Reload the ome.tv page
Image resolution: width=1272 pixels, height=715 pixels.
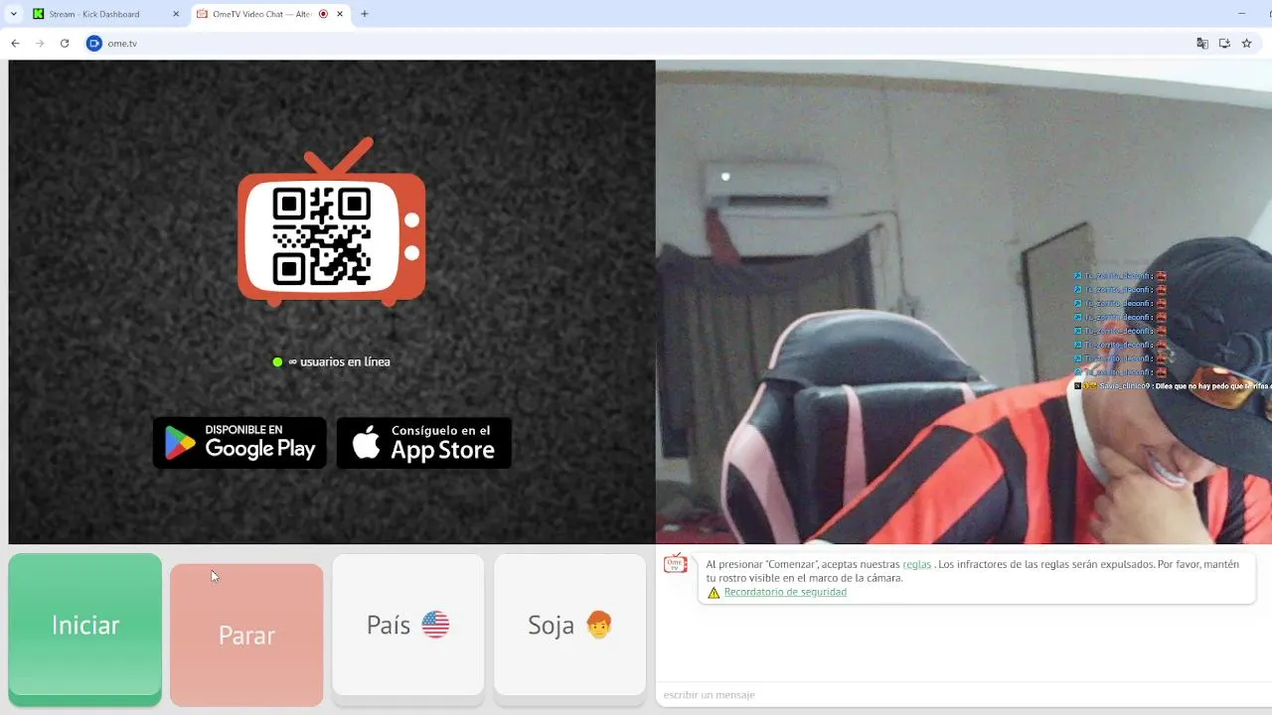click(x=65, y=44)
